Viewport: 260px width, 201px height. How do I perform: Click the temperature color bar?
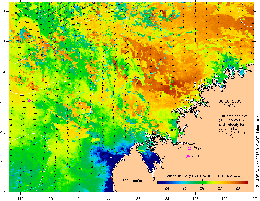[203, 182]
